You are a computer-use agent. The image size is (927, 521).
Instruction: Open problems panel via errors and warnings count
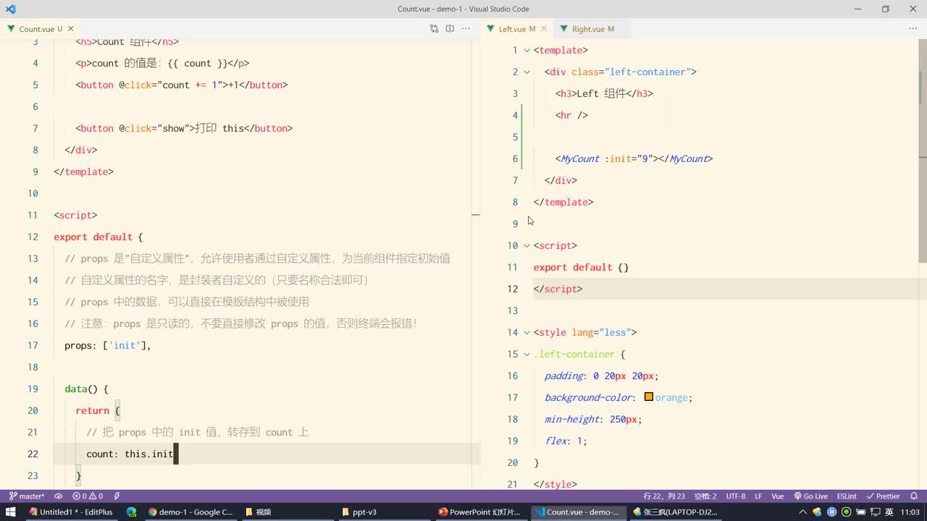[88, 496]
